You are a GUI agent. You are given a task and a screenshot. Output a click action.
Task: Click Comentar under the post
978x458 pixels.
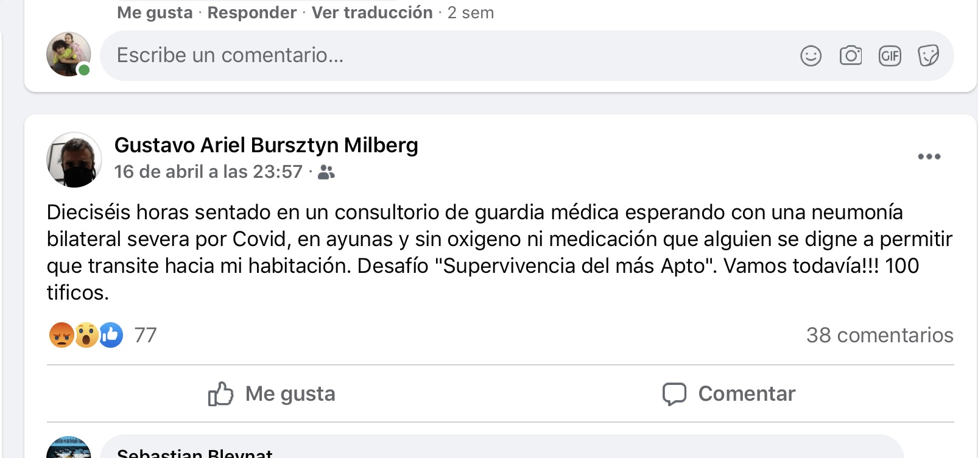(x=728, y=394)
